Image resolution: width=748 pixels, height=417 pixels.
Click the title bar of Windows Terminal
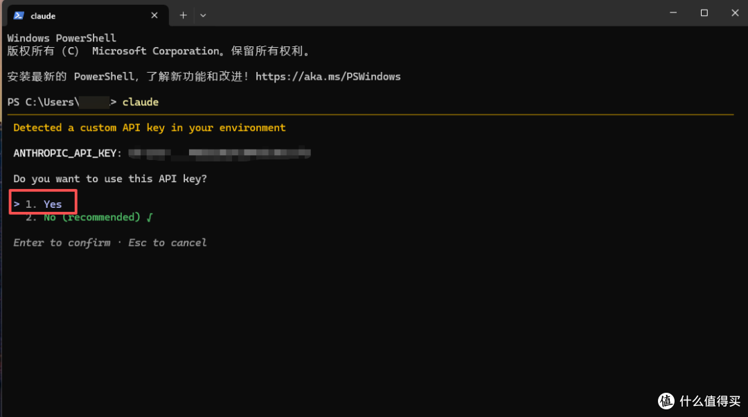(416, 12)
